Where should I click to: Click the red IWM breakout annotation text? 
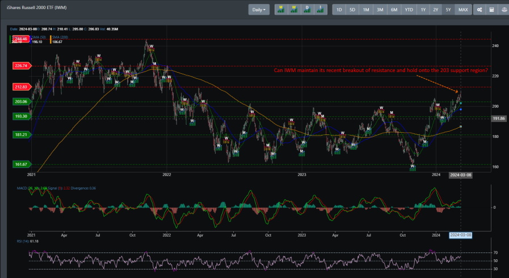(381, 70)
